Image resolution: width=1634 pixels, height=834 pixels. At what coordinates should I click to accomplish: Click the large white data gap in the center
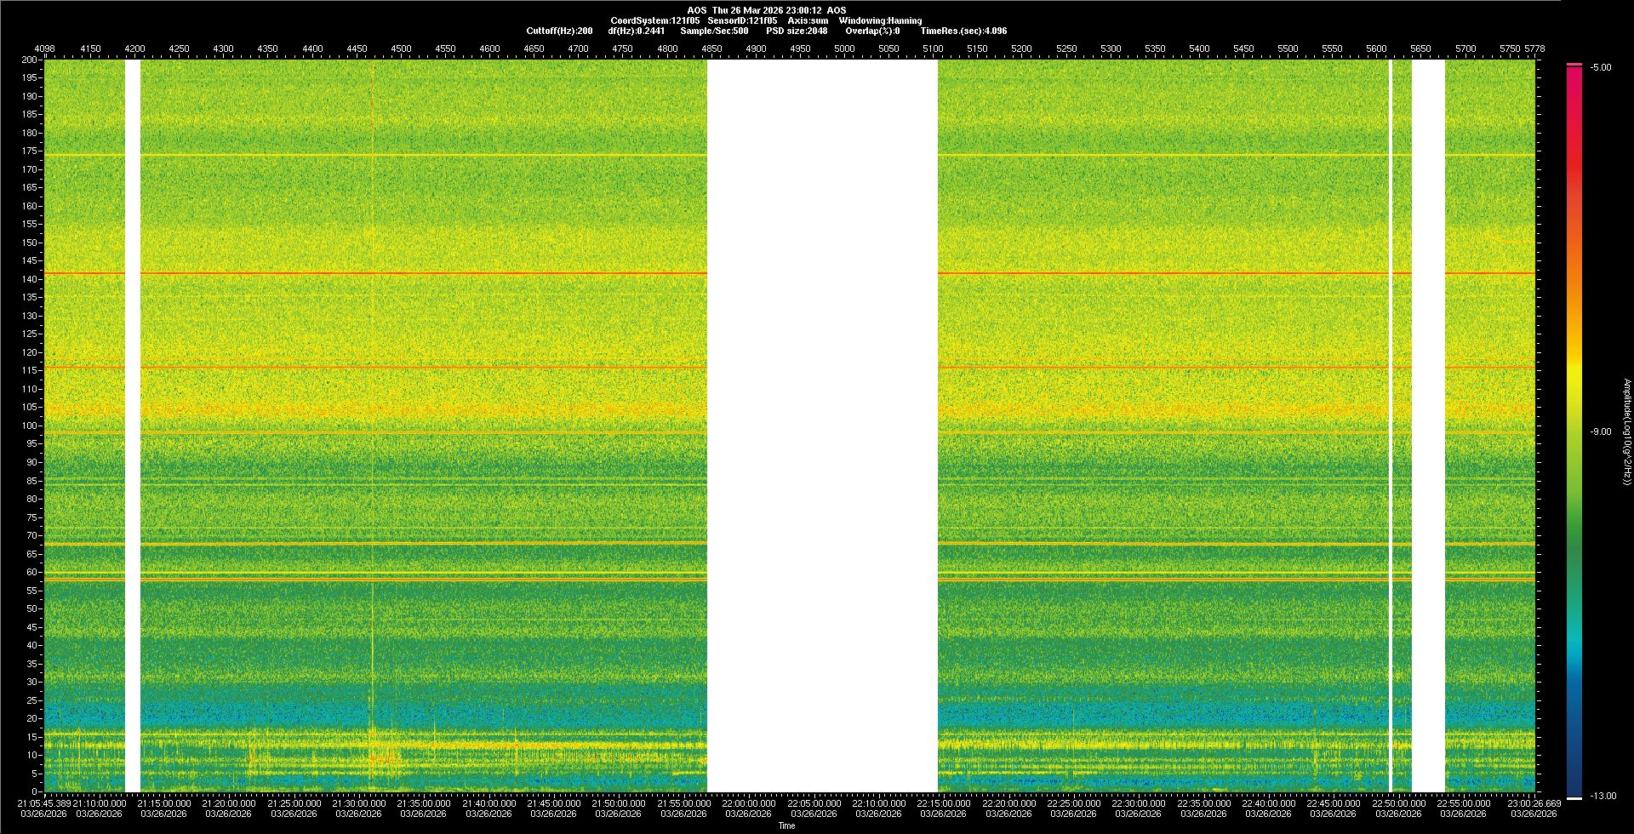pyautogui.click(x=822, y=426)
